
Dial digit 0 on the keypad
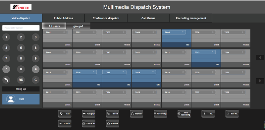[x=21, y=69]
